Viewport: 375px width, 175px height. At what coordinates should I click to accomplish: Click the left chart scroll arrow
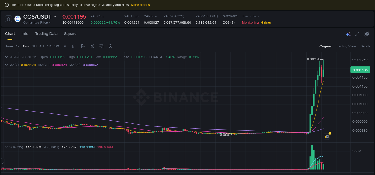[x=2, y=163]
